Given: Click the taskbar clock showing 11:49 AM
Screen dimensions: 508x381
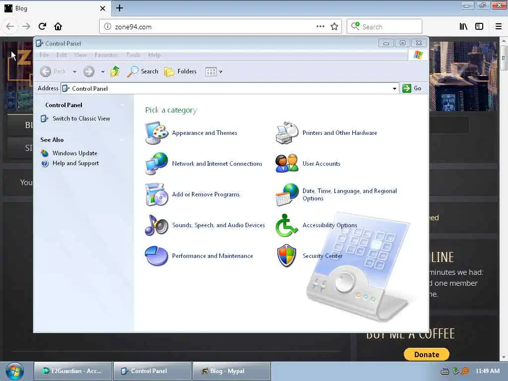Looking at the screenshot, I should click(488, 371).
